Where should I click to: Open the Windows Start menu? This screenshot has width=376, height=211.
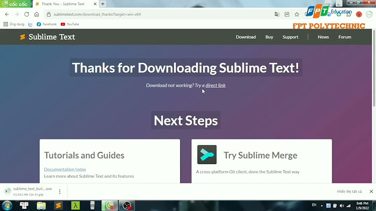7,205
